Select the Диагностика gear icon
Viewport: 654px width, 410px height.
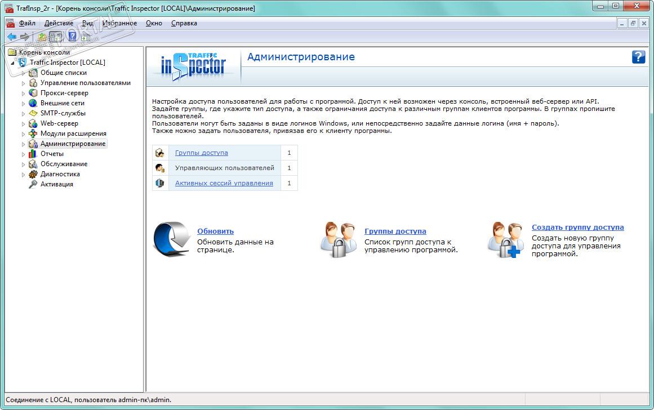click(x=33, y=174)
